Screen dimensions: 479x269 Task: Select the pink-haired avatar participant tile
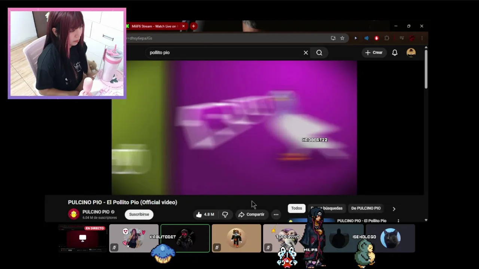[134, 238]
